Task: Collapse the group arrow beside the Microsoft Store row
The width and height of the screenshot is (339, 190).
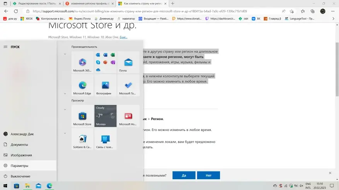Action: click(x=65, y=109)
